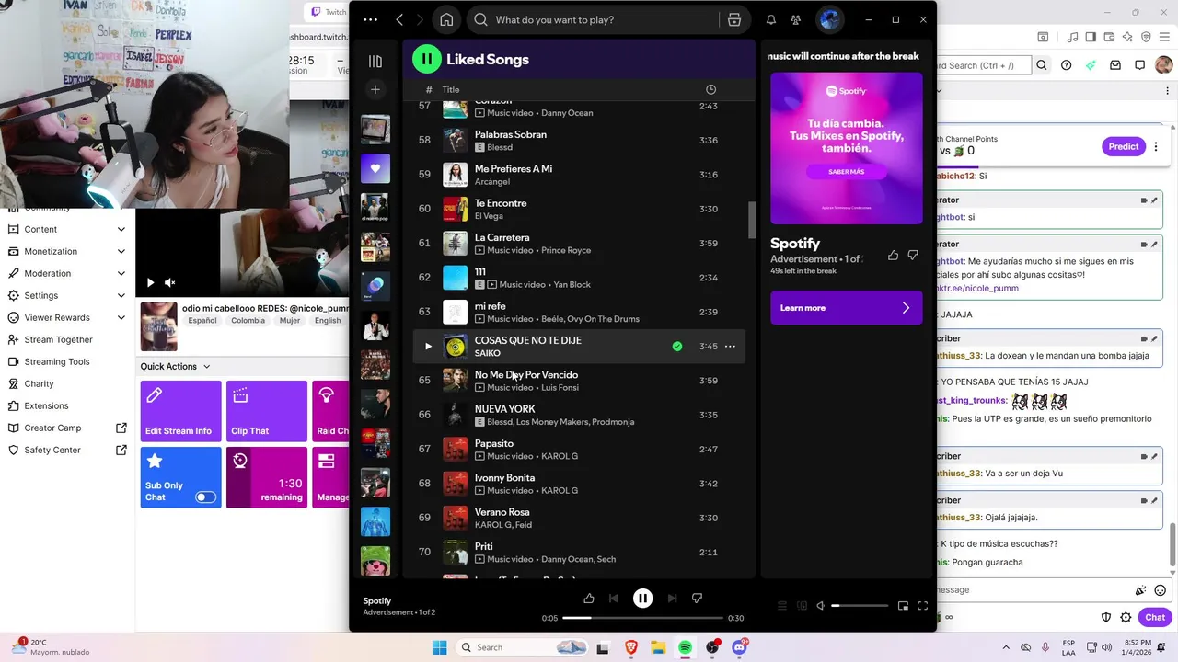Pause Liked Songs with the green button

[x=426, y=59]
